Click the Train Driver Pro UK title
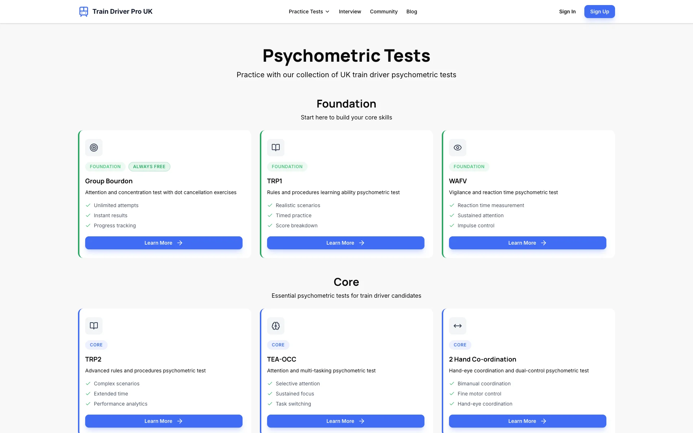Screen dimensions: 693x433 [122, 12]
